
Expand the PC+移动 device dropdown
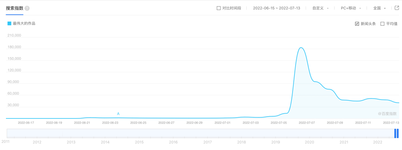(351, 8)
